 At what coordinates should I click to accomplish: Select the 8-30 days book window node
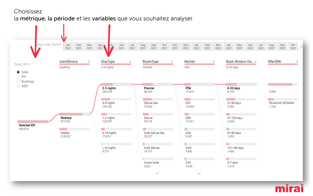241,84
